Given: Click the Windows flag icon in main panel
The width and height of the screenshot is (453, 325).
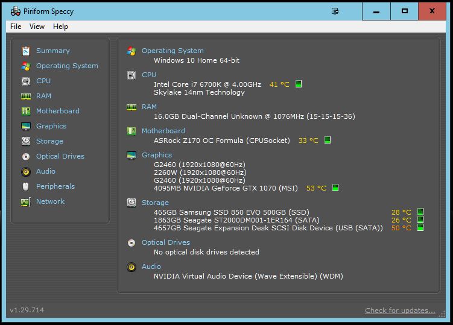Looking at the screenshot, I should pyautogui.click(x=131, y=51).
